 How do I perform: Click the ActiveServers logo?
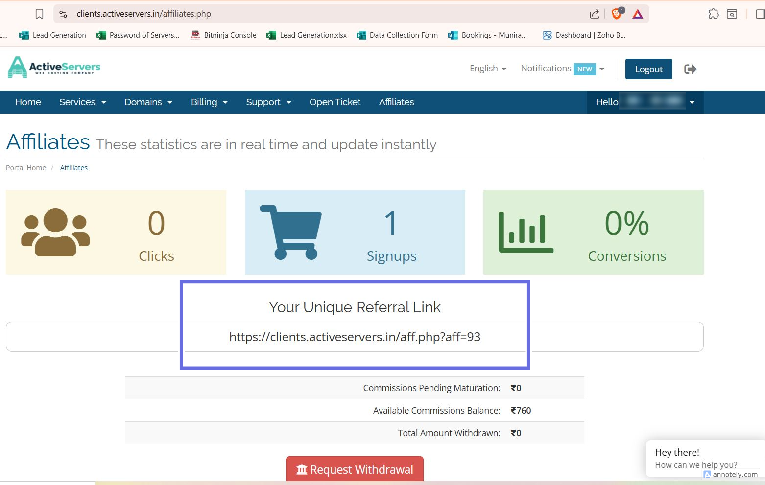point(54,68)
